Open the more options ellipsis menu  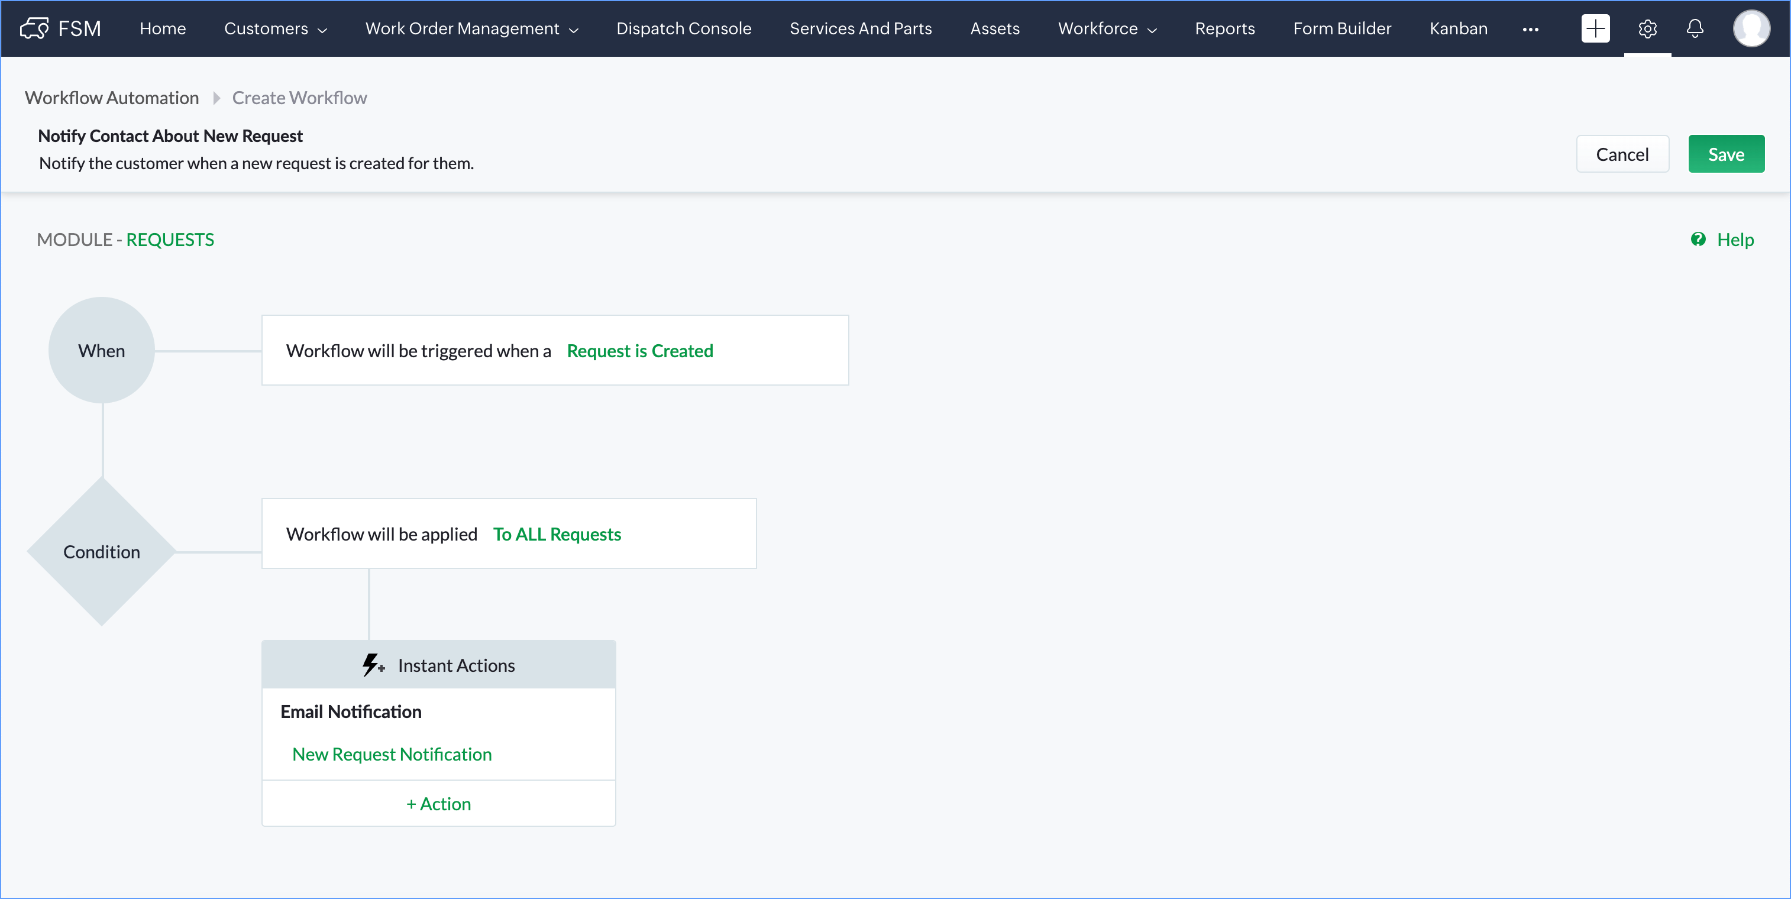pos(1530,29)
